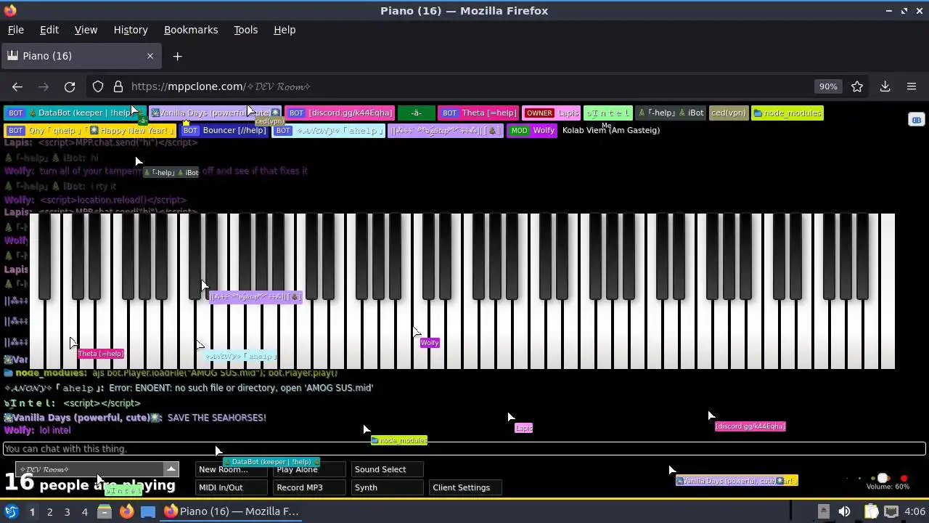Click the "lol intel" chat message
This screenshot has height=523, width=929.
tap(55, 431)
